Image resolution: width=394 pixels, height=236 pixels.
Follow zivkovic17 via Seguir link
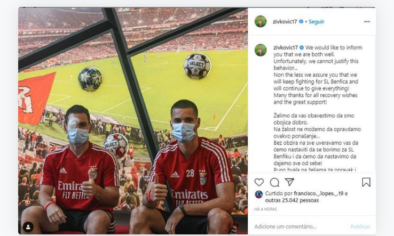317,22
